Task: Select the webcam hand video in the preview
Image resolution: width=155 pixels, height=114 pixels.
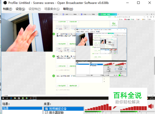Action: click(27, 32)
